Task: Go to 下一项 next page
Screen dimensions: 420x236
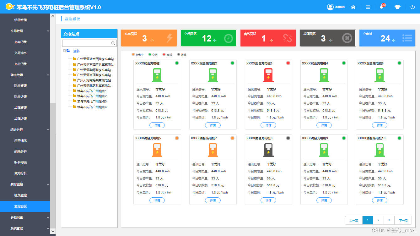Action: coord(403,220)
